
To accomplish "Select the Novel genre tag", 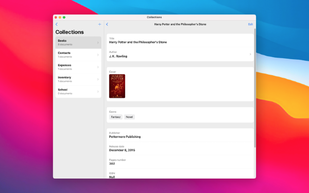I will coord(129,117).
